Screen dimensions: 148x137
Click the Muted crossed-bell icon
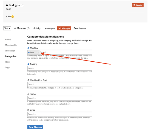(x=28, y=110)
